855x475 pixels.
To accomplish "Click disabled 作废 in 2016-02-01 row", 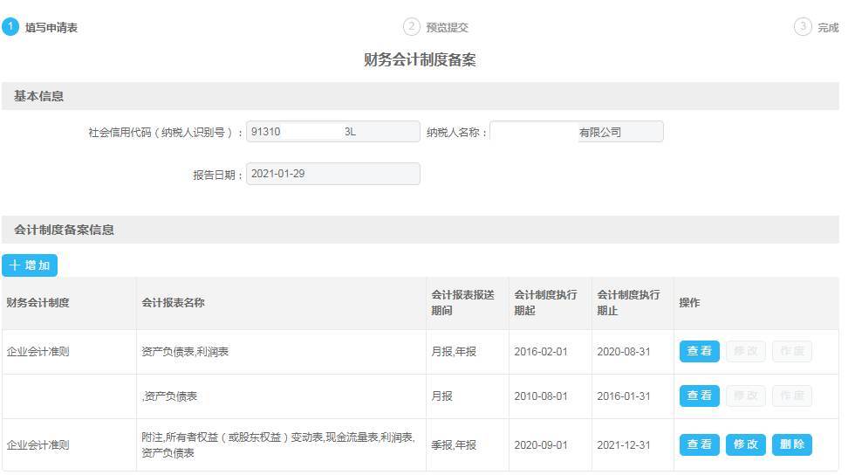I will 792,351.
